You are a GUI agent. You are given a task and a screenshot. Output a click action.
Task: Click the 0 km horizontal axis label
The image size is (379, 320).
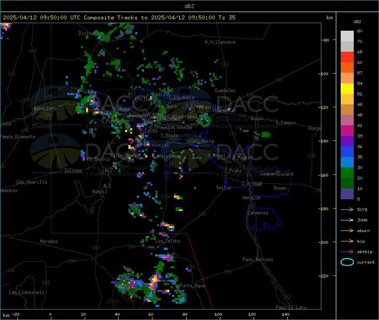50,315
